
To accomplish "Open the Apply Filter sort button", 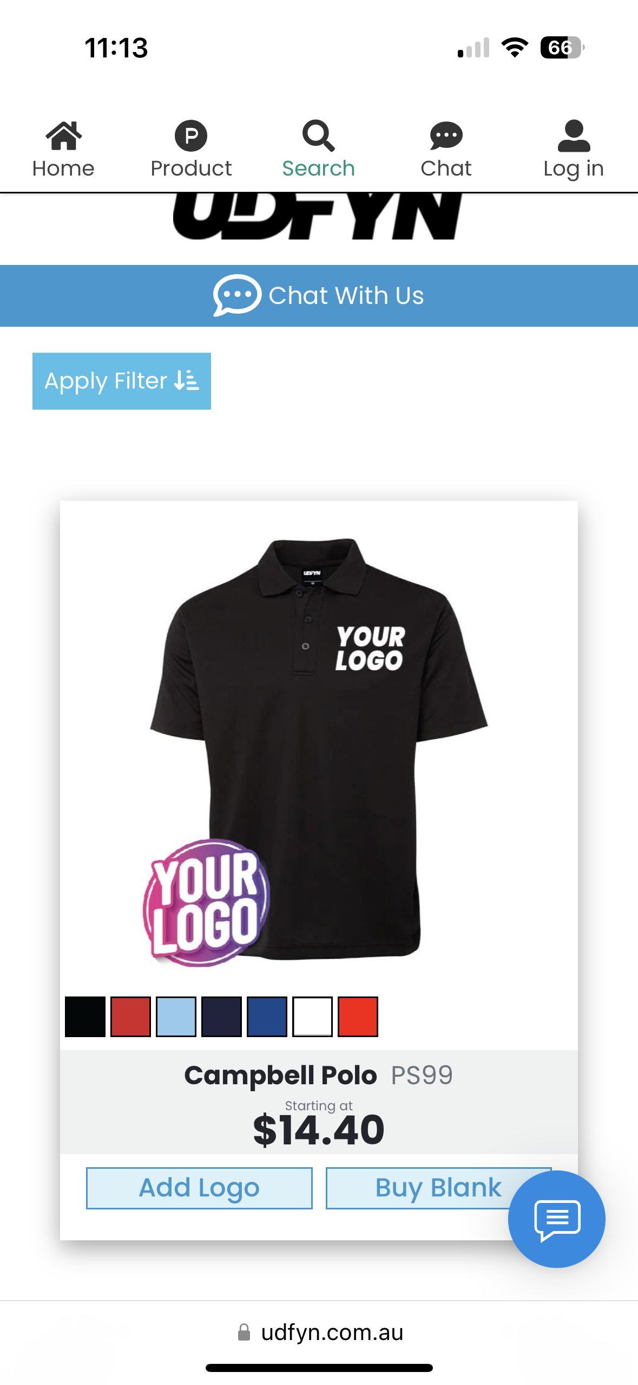I will pyautogui.click(x=122, y=381).
